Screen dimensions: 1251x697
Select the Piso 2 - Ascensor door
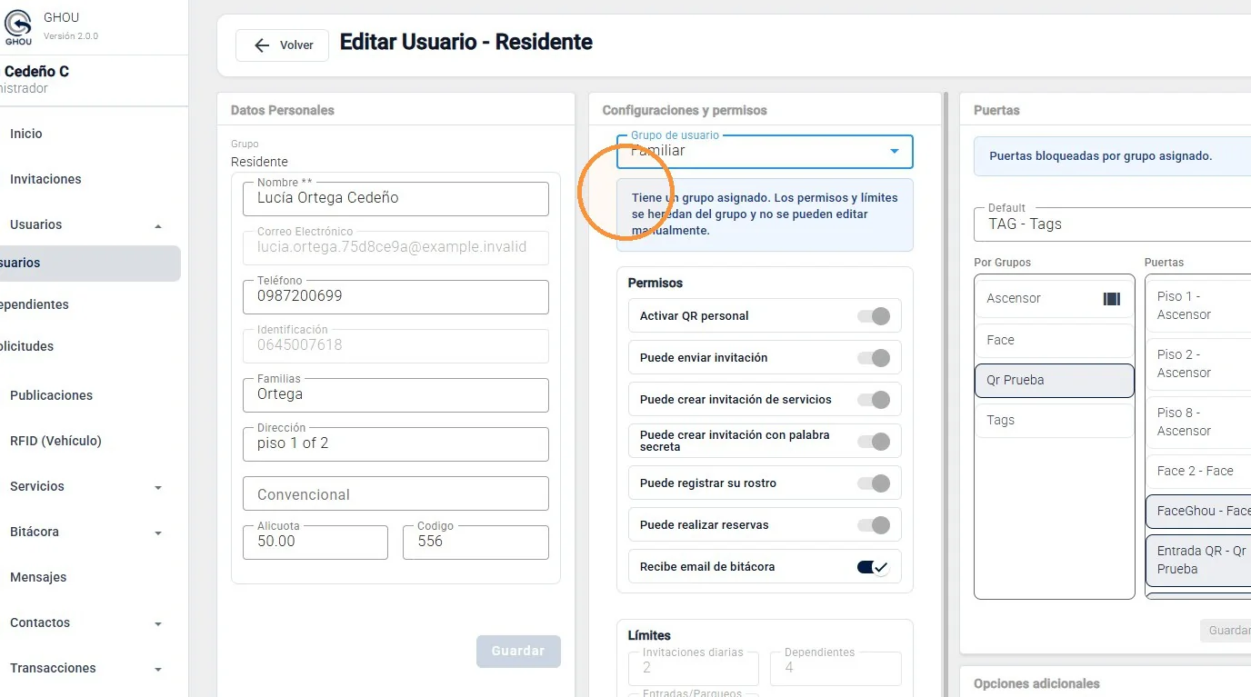[x=1198, y=363]
